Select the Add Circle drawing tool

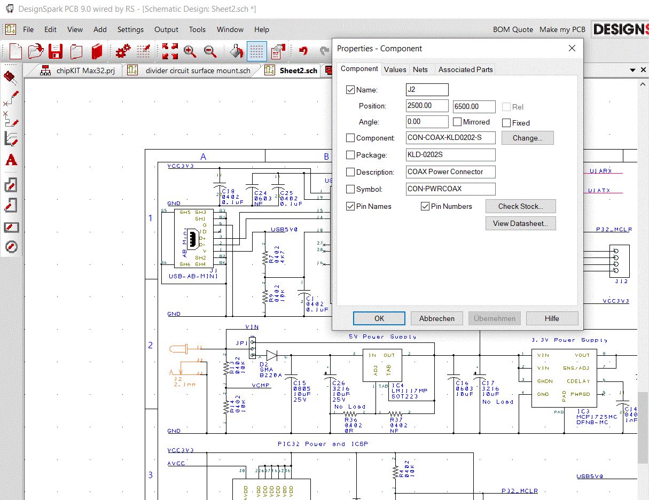pyautogui.click(x=11, y=247)
